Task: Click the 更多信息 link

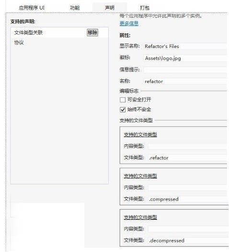Action: point(129,24)
